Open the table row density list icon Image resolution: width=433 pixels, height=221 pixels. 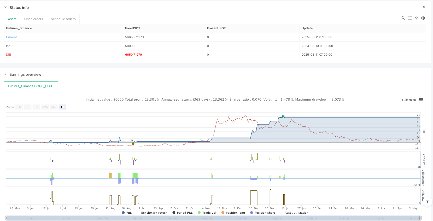(x=410, y=18)
